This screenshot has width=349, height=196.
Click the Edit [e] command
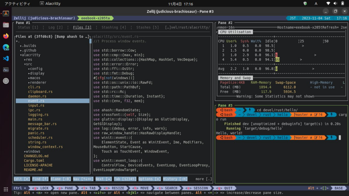coord(22,179)
